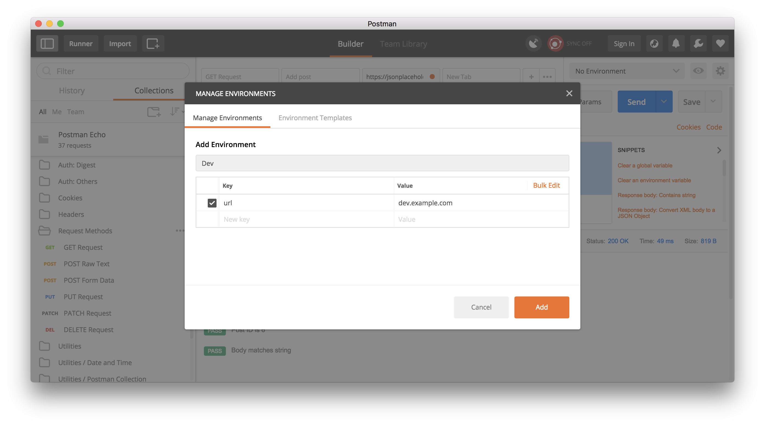
Task: Close the Manage Environments dialog
Action: pos(569,93)
